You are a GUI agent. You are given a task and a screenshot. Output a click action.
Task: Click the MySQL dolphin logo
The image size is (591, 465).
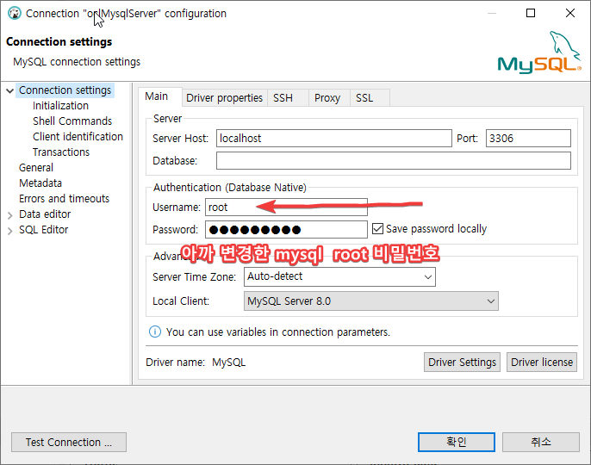[x=539, y=53]
